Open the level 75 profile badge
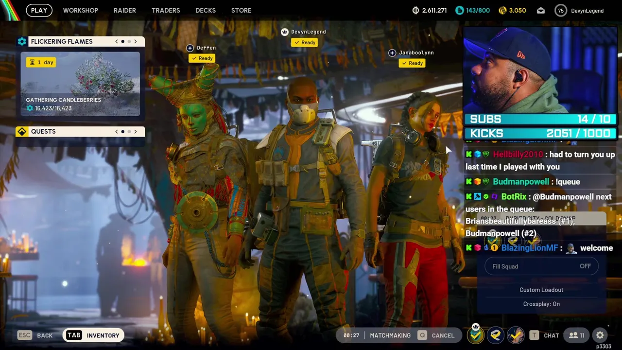Screen dimensions: 622x350 pos(561,10)
